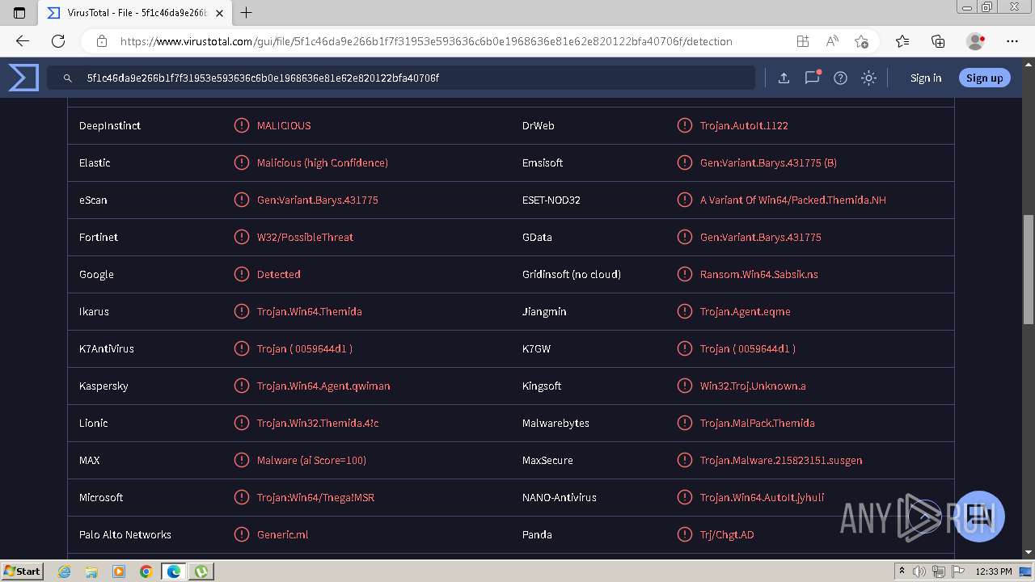
Task: Select Malicious (high Confidence) text
Action: coord(323,162)
